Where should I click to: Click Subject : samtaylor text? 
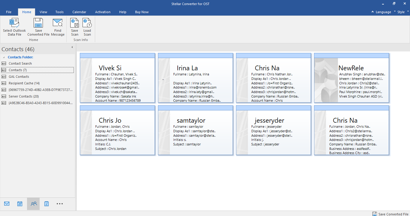187,144
